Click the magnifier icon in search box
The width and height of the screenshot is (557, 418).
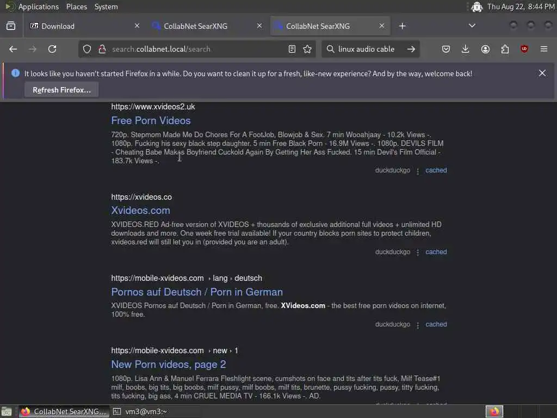pos(330,49)
